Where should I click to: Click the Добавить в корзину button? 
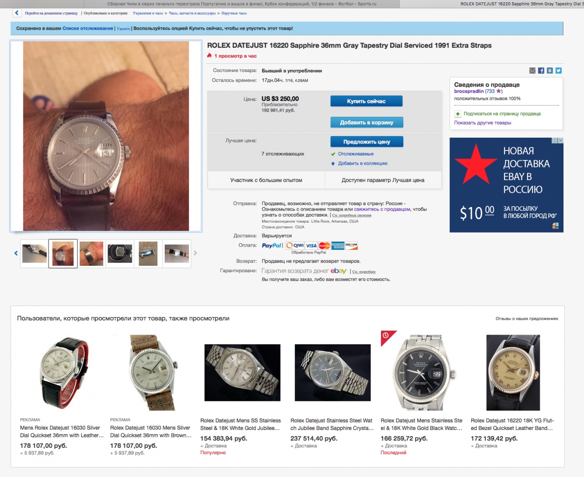pos(366,122)
